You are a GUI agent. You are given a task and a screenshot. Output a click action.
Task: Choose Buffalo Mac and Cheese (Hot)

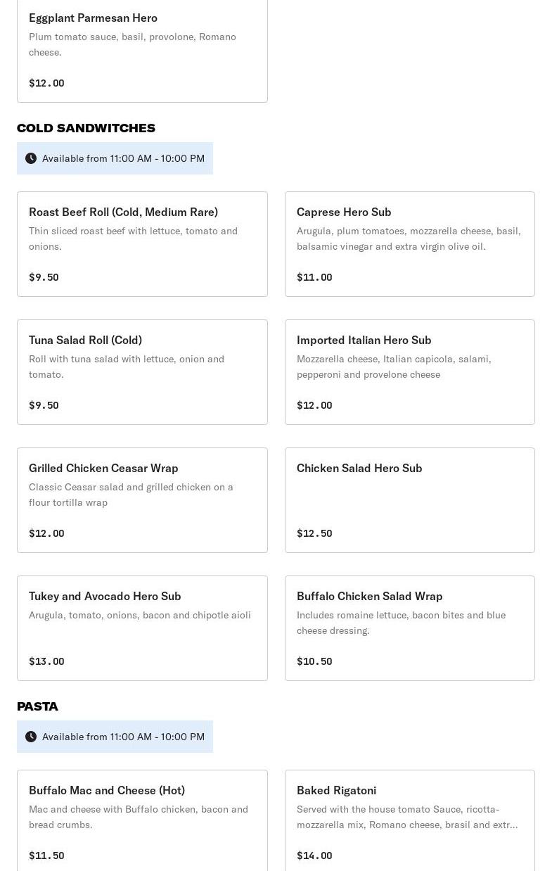coord(142,820)
